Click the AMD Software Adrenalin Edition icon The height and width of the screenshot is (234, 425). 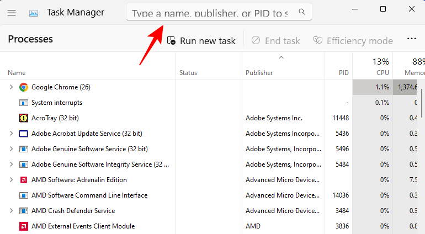point(24,180)
